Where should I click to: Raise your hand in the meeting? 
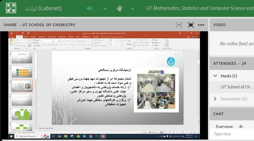119,8
